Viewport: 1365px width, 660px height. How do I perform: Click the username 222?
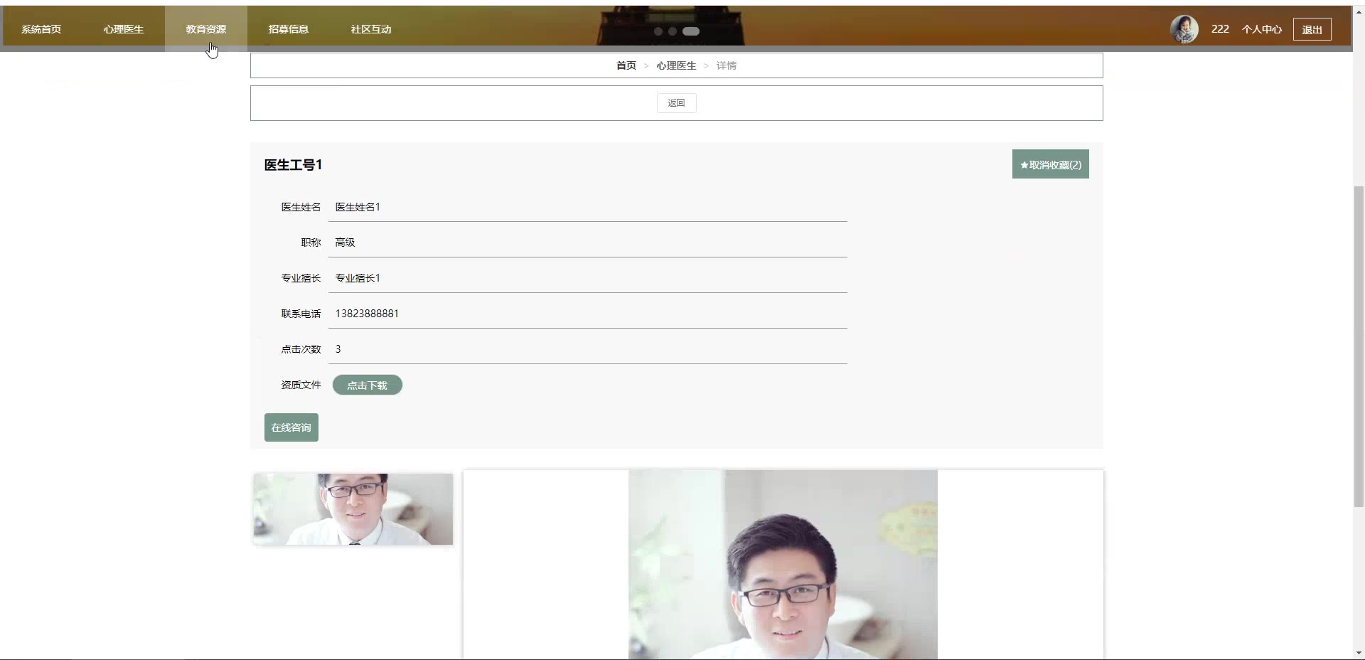pyautogui.click(x=1220, y=29)
